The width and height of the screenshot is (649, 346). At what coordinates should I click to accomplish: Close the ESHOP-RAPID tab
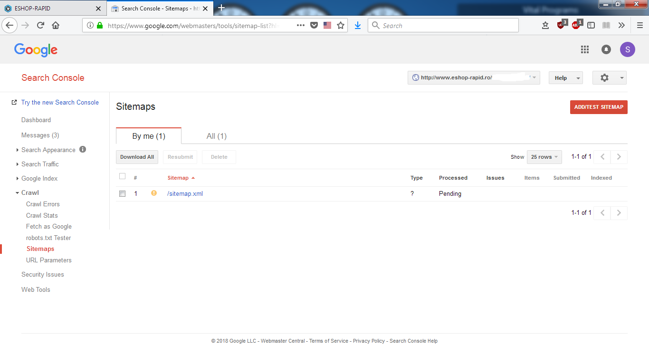point(98,9)
